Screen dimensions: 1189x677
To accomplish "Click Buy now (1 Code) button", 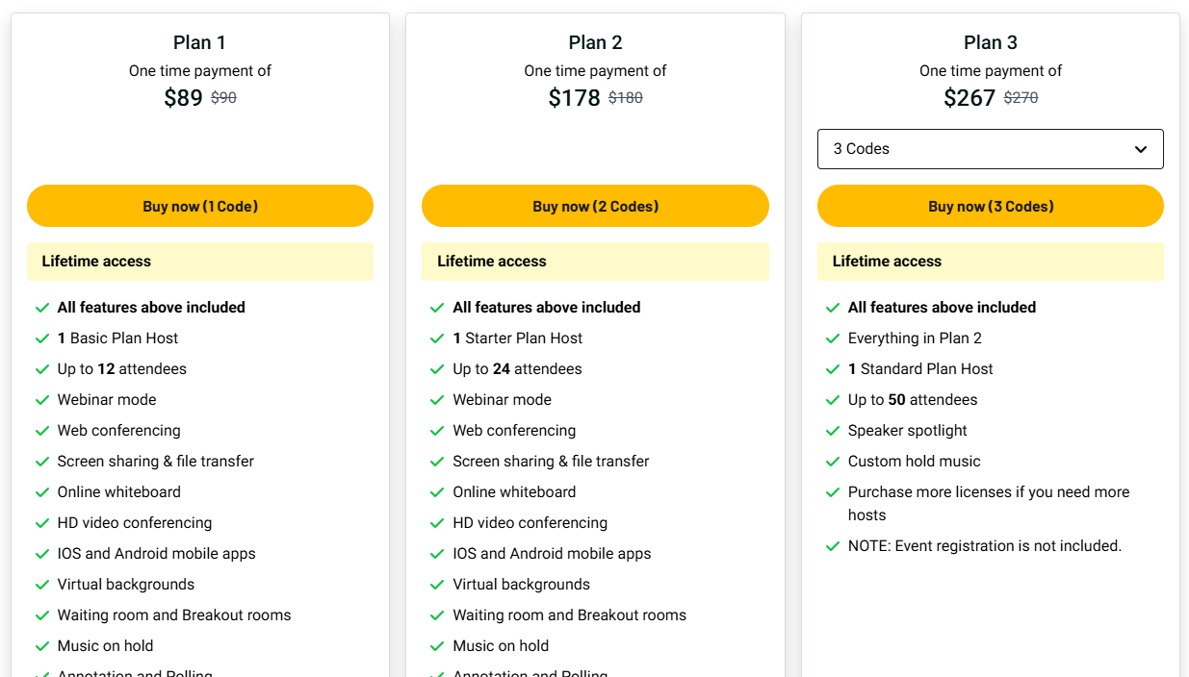I will pyautogui.click(x=200, y=206).
